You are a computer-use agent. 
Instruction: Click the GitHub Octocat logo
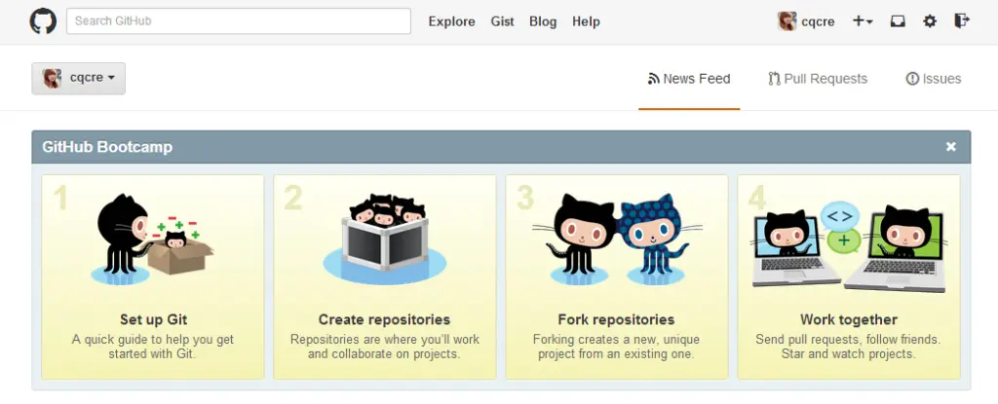click(x=43, y=21)
